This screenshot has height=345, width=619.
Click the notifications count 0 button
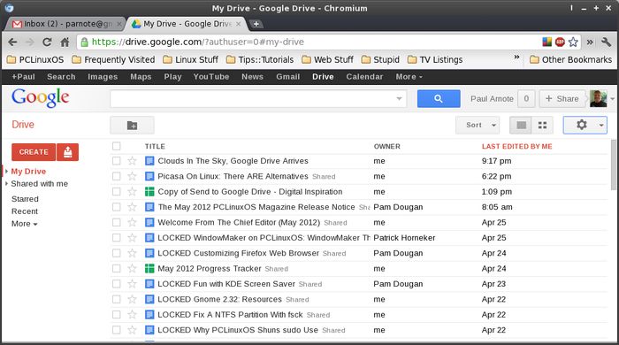point(526,99)
